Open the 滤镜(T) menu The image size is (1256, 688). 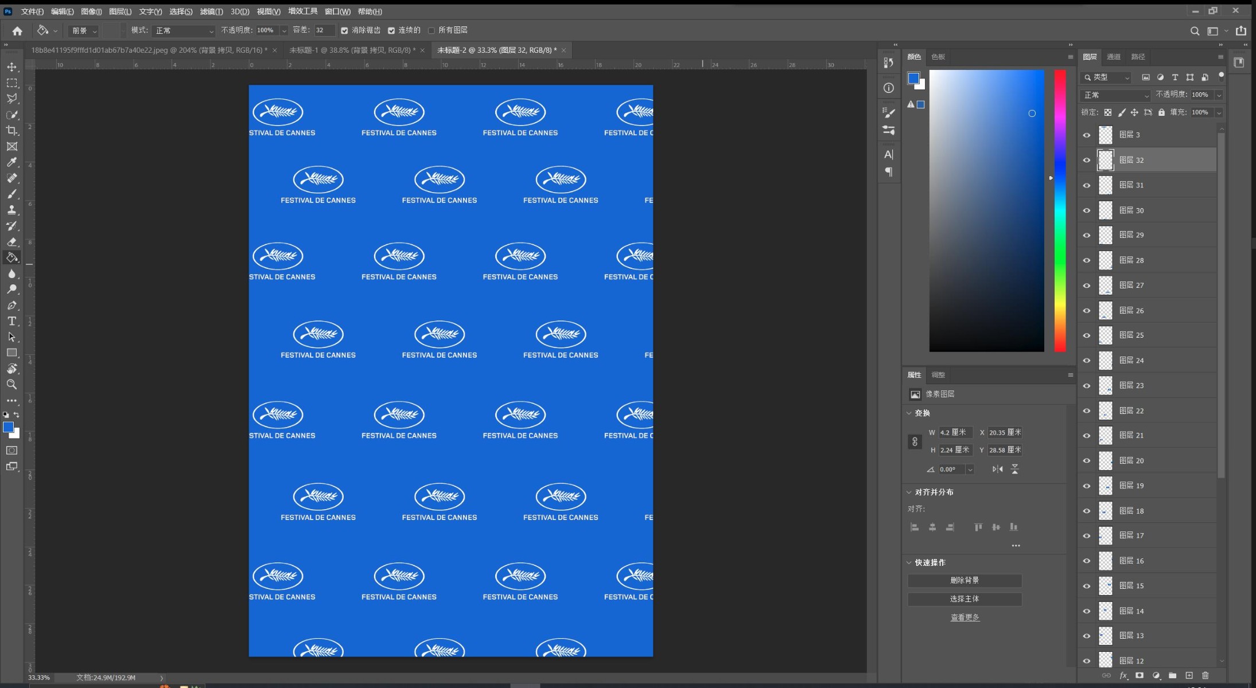point(211,11)
